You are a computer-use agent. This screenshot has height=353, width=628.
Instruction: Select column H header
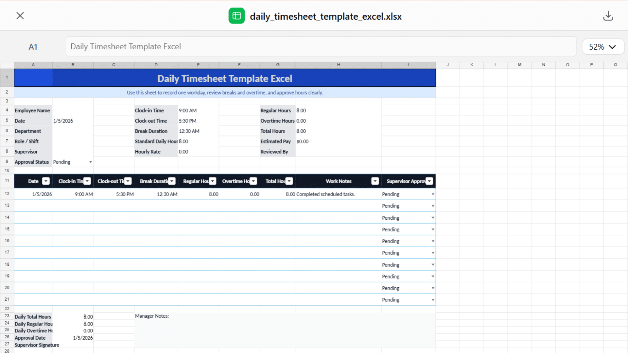[339, 65]
